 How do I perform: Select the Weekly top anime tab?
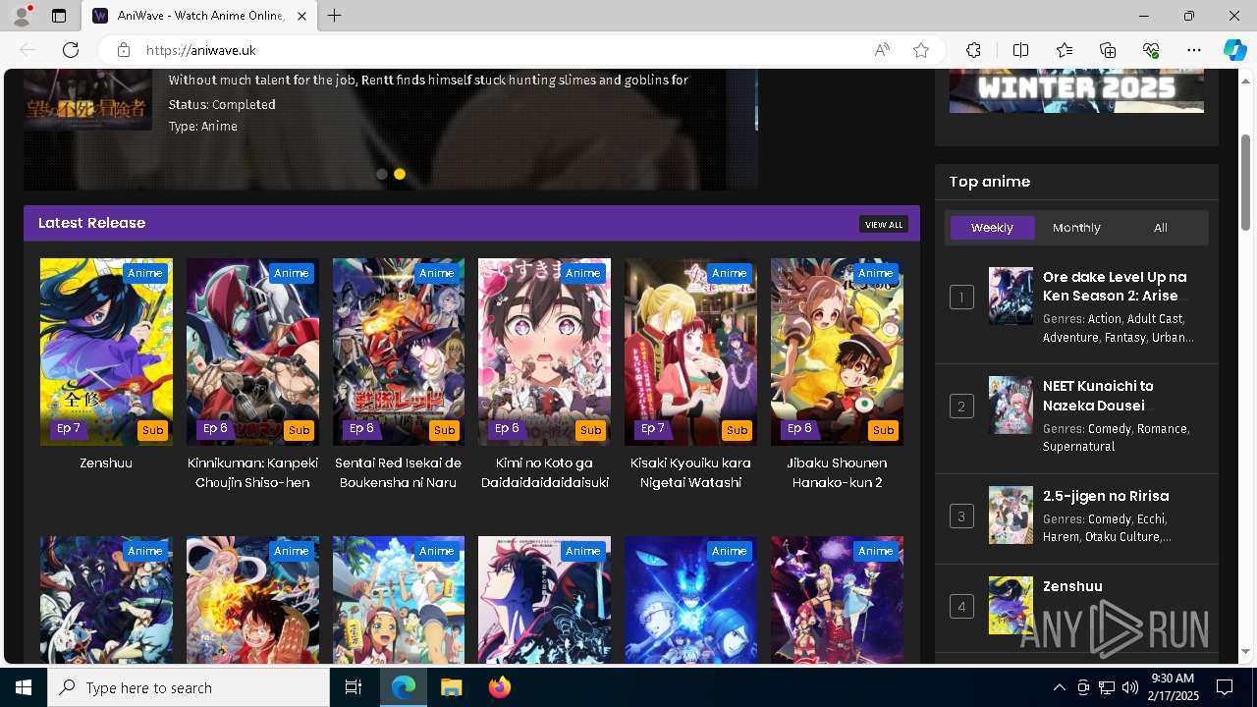pyautogui.click(x=992, y=228)
